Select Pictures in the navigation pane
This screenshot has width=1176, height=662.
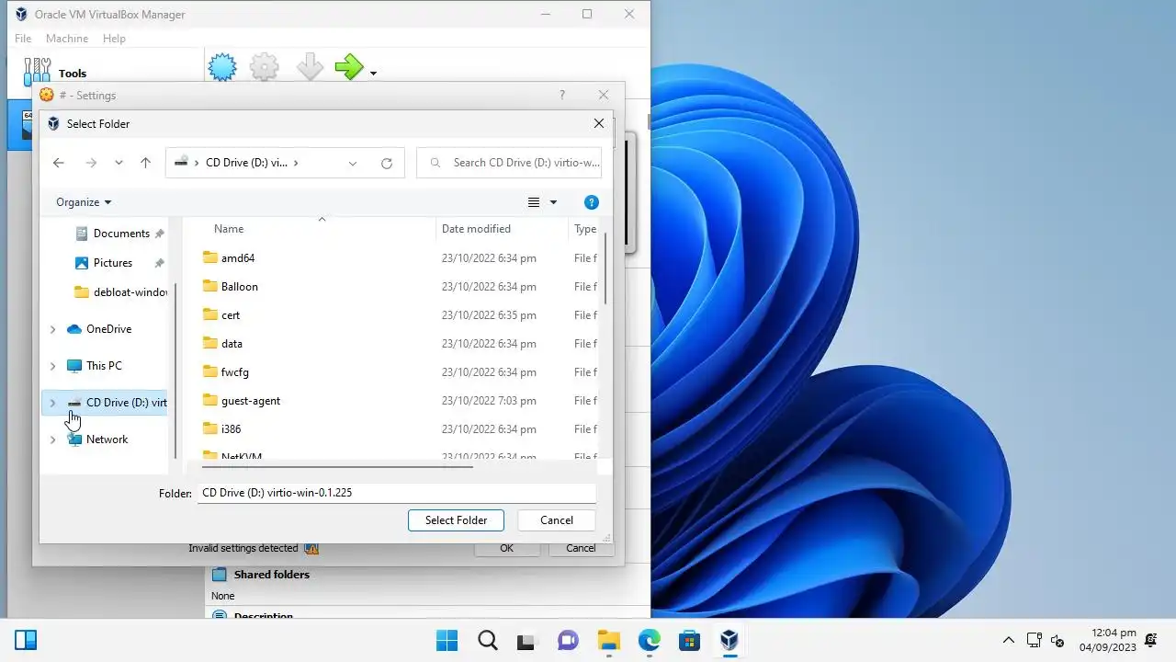112,263
